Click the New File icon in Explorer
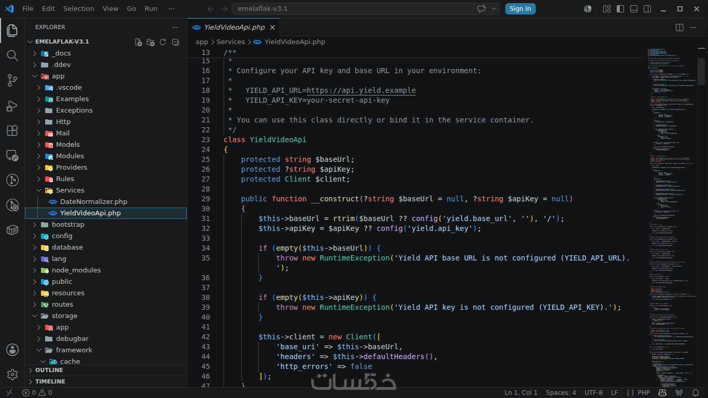Screen dimensions: 708x398 [138, 42]
